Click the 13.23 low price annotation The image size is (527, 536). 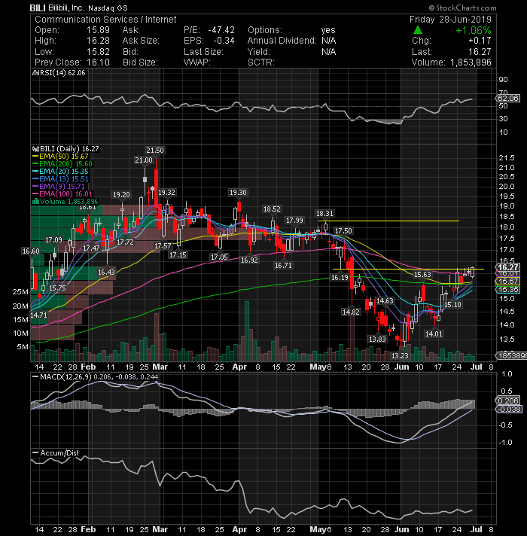400,356
